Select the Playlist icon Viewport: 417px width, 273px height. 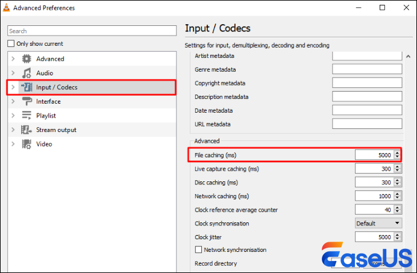coord(27,116)
